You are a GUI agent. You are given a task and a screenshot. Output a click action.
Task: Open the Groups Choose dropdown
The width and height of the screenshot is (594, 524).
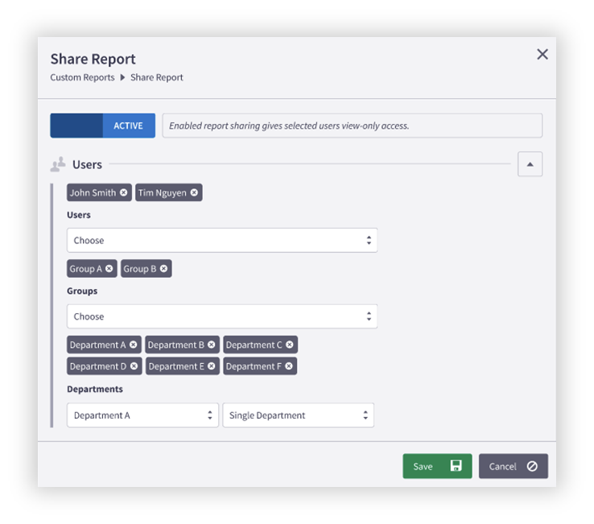221,316
